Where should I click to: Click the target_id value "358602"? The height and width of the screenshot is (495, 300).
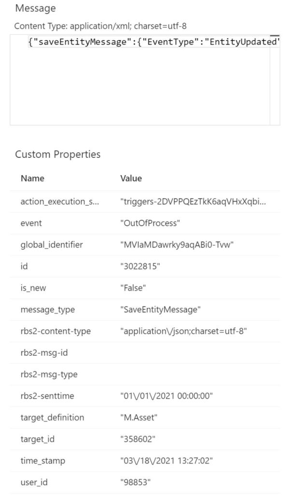[137, 439]
